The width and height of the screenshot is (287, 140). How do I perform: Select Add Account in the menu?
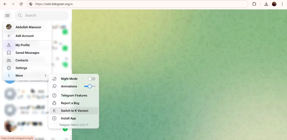[x=27, y=36]
